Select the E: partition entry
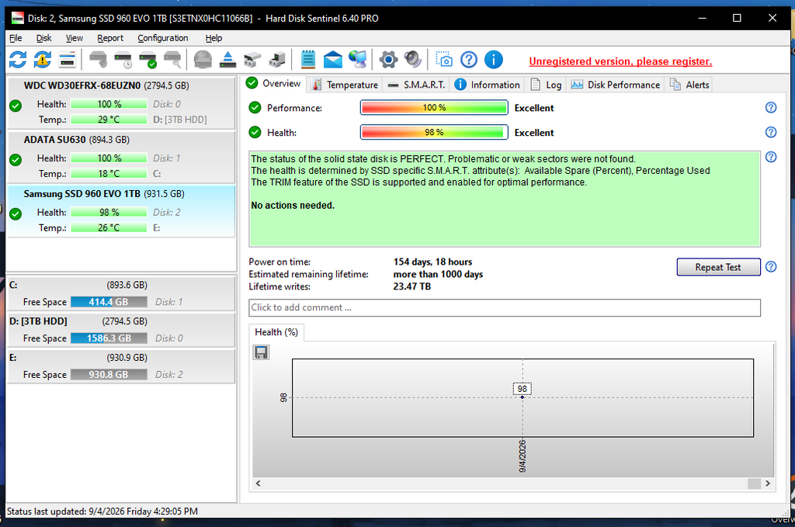 click(120, 366)
